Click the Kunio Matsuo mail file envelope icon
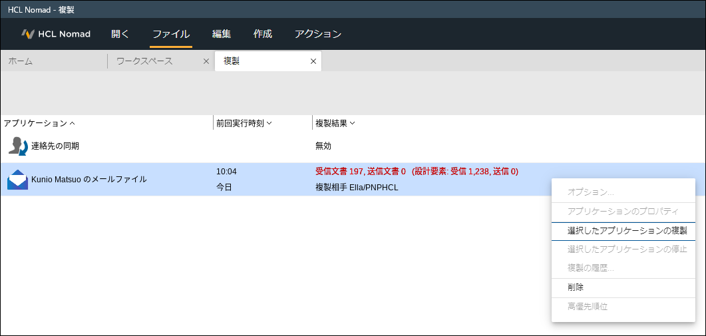The image size is (706, 336). pyautogui.click(x=17, y=180)
